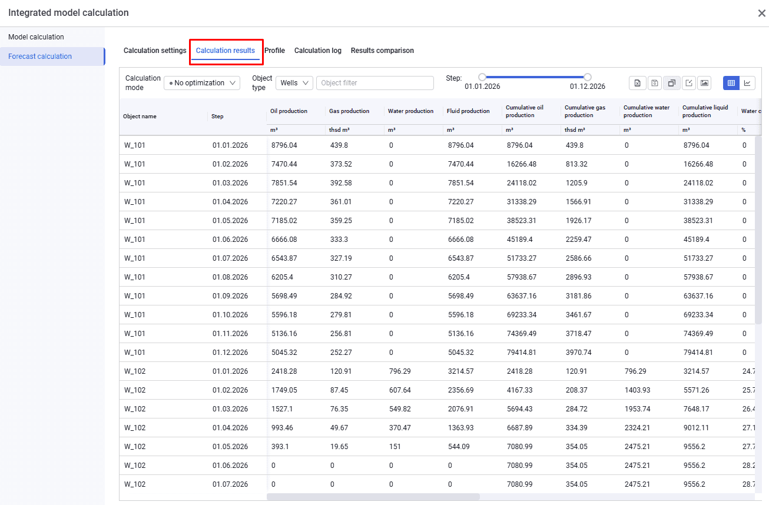Screen dimensions: 769x505
Task: Open the Calculation log tab
Action: coord(318,51)
